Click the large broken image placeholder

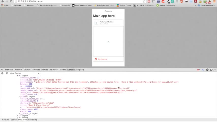point(108,41)
